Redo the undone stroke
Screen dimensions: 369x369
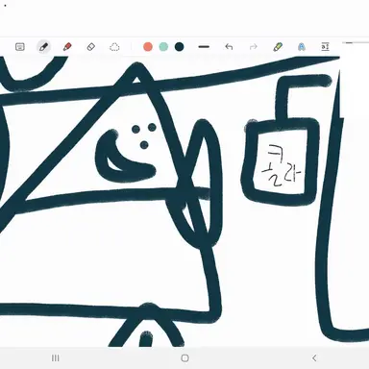pos(254,47)
